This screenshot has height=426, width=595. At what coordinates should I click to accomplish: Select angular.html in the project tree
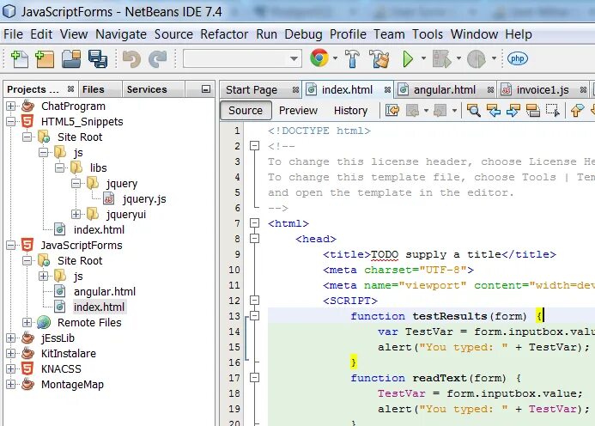pos(105,292)
